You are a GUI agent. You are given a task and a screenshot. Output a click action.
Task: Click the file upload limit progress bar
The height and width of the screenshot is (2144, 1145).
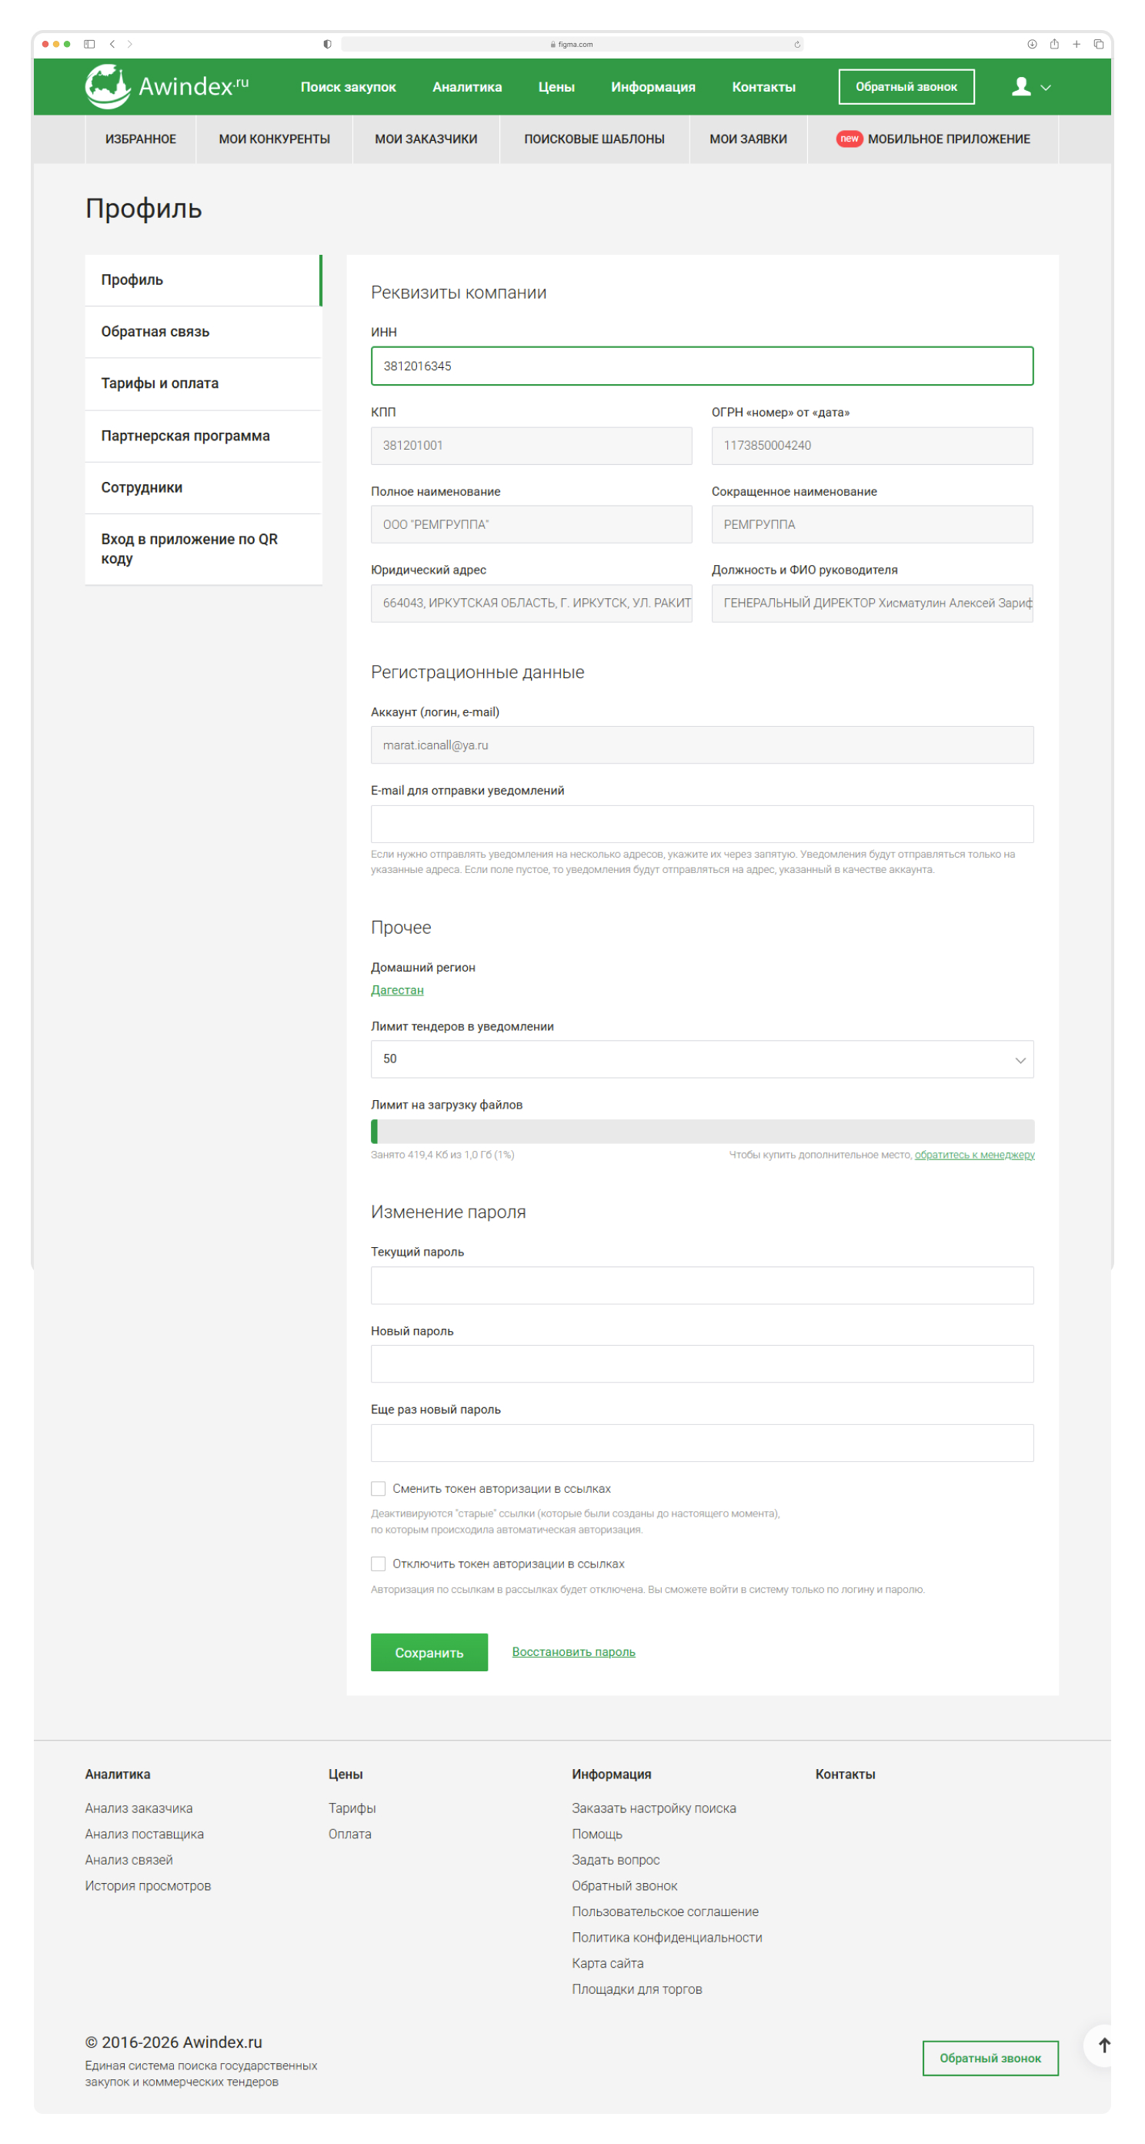coord(702,1131)
